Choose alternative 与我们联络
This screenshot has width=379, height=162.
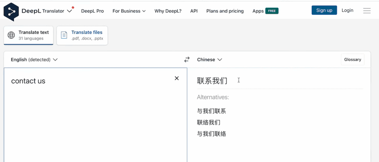tap(211, 133)
